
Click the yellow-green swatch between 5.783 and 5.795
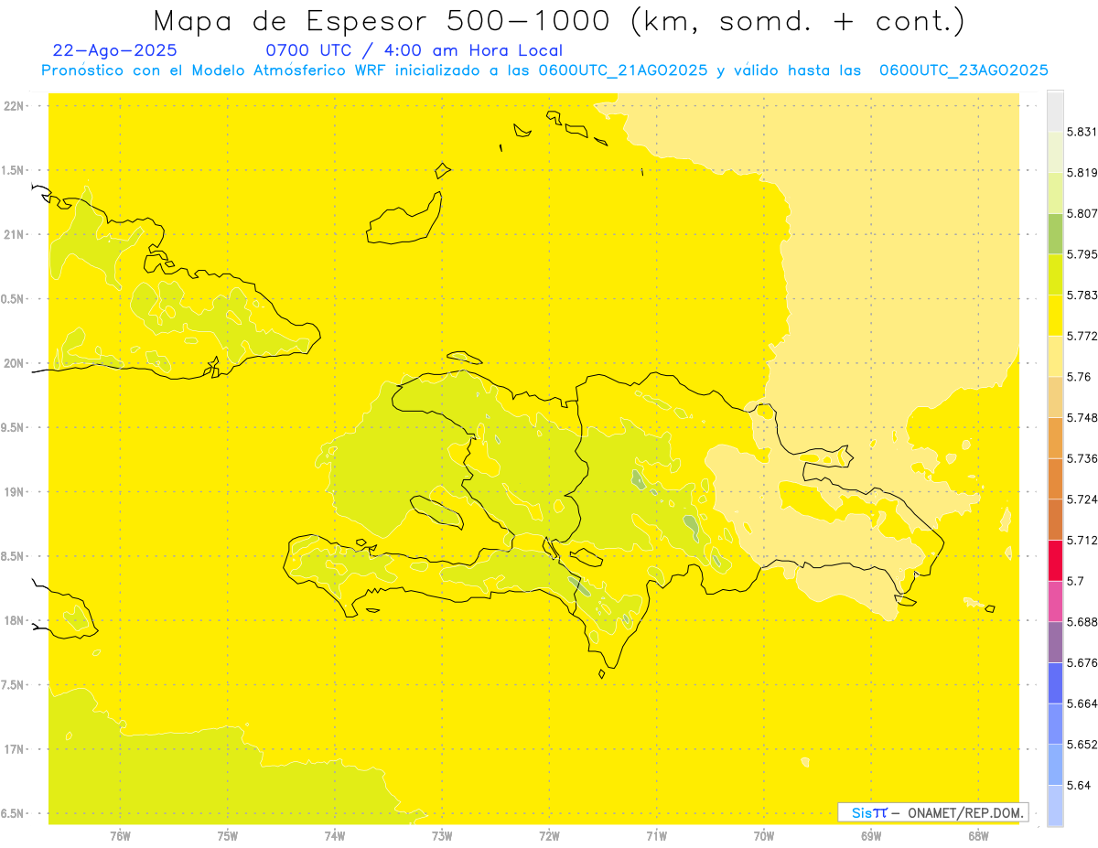(1055, 274)
